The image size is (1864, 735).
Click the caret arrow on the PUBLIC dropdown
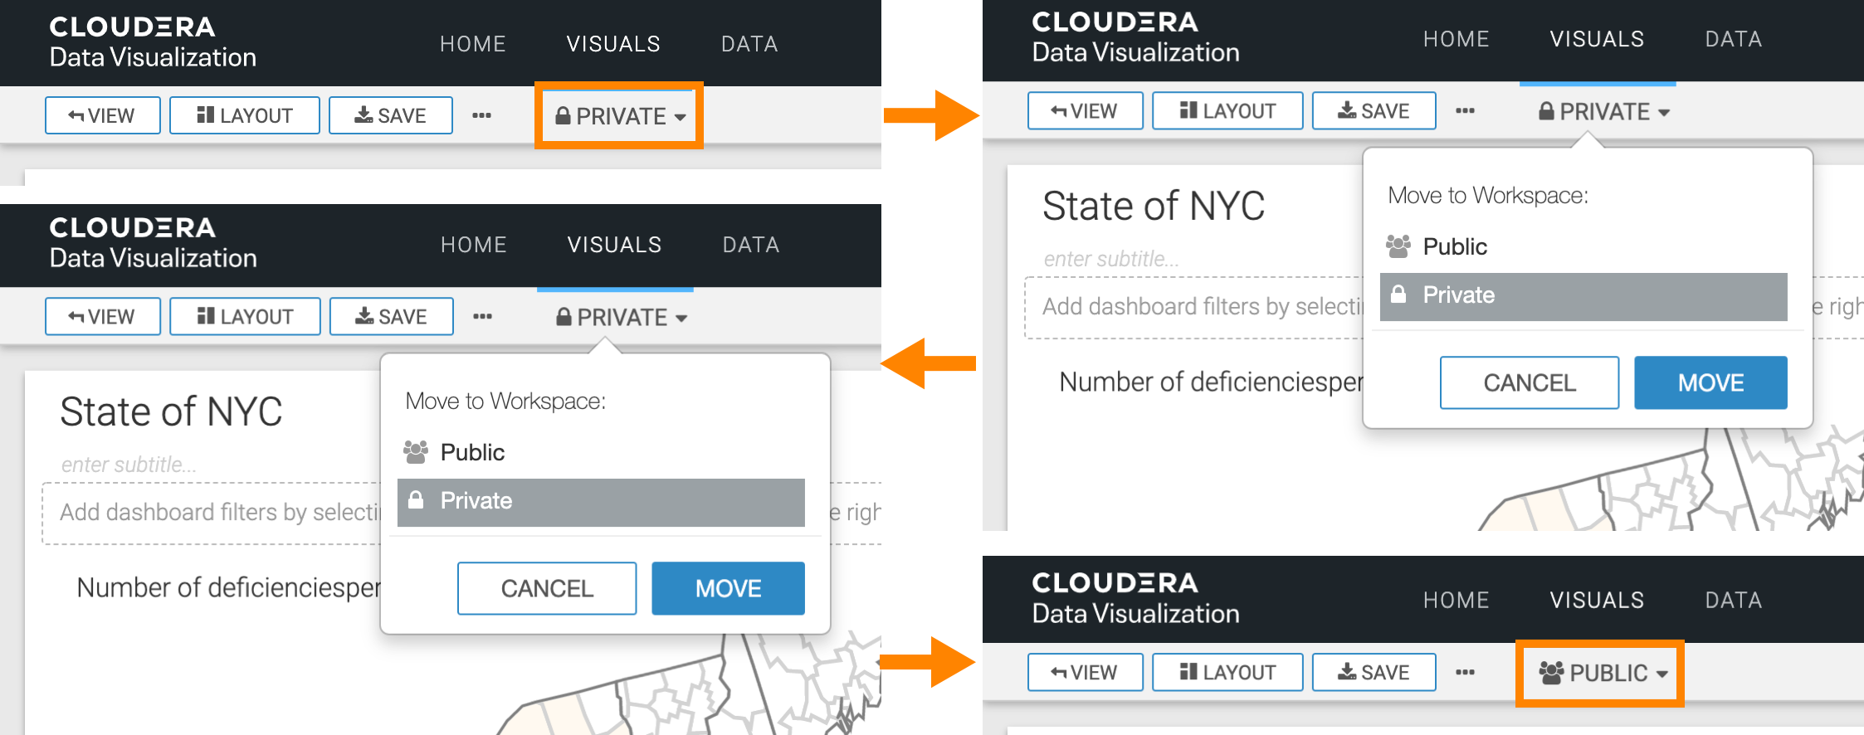pos(1662,674)
